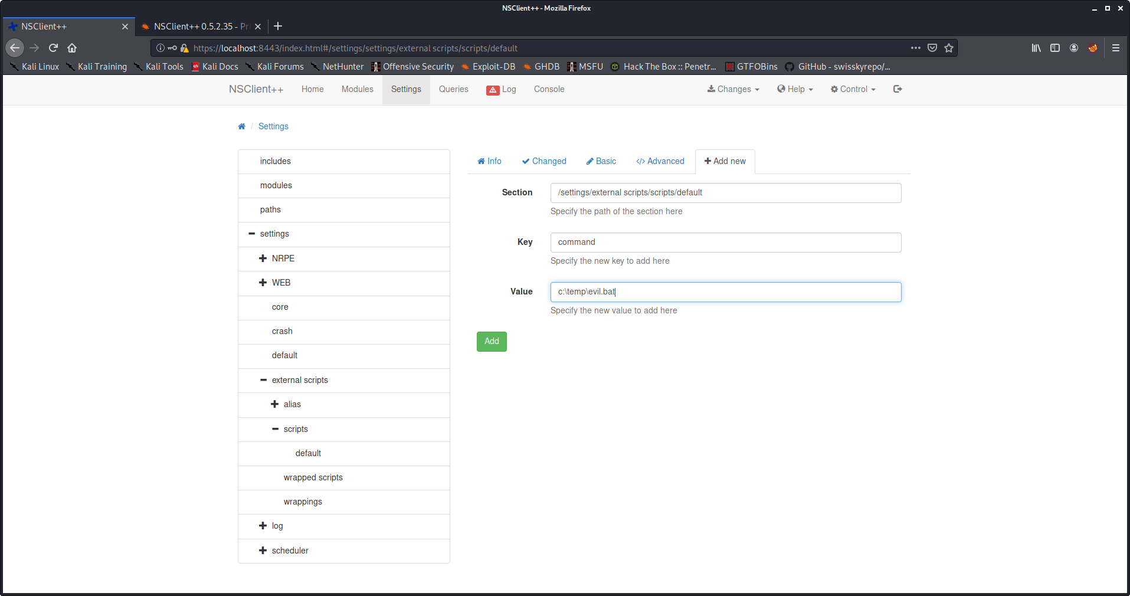Collapse the external scripts node
Screen dimensions: 1130x596
pyautogui.click(x=263, y=380)
